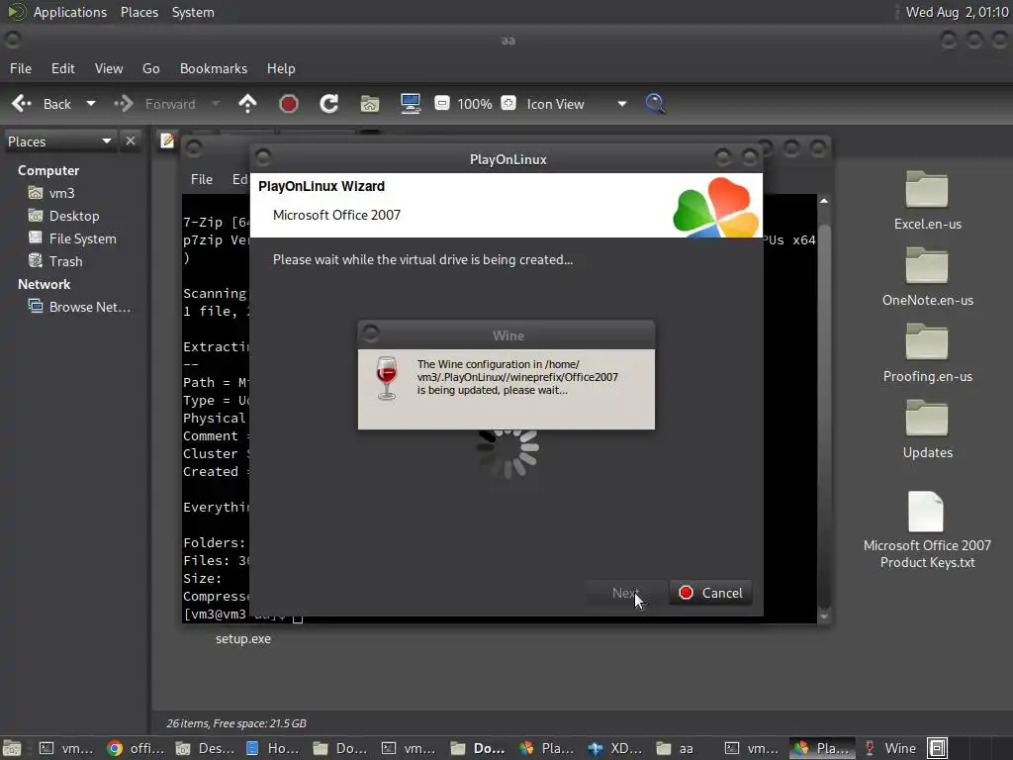Open the Bookmarks menu
This screenshot has height=760, width=1013.
(214, 68)
